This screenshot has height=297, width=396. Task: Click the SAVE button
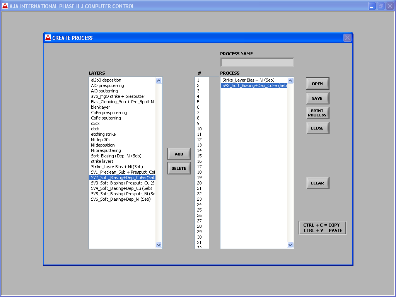click(x=317, y=98)
